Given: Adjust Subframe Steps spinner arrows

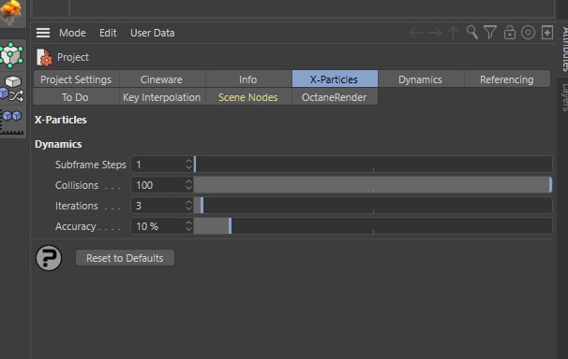Looking at the screenshot, I should 188,165.
